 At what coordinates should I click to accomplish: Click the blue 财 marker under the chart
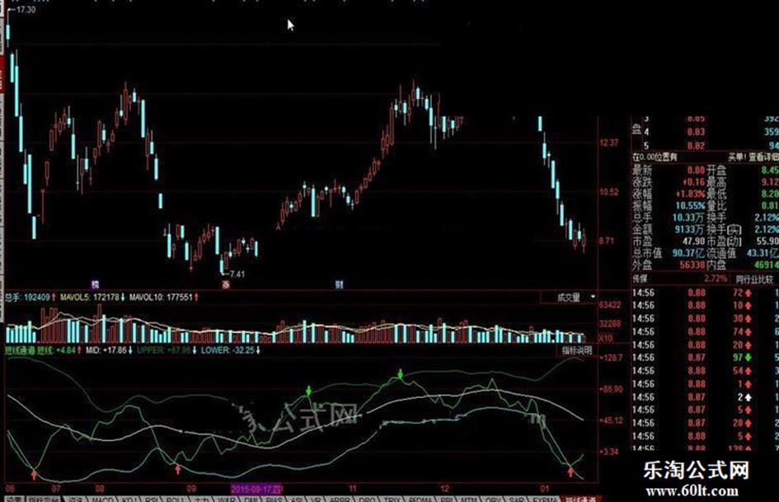pos(339,284)
